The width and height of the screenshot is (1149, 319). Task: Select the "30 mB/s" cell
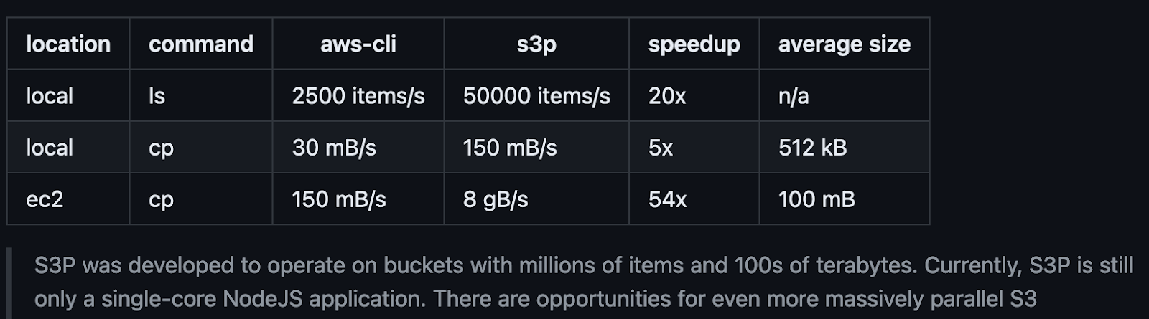click(x=334, y=148)
